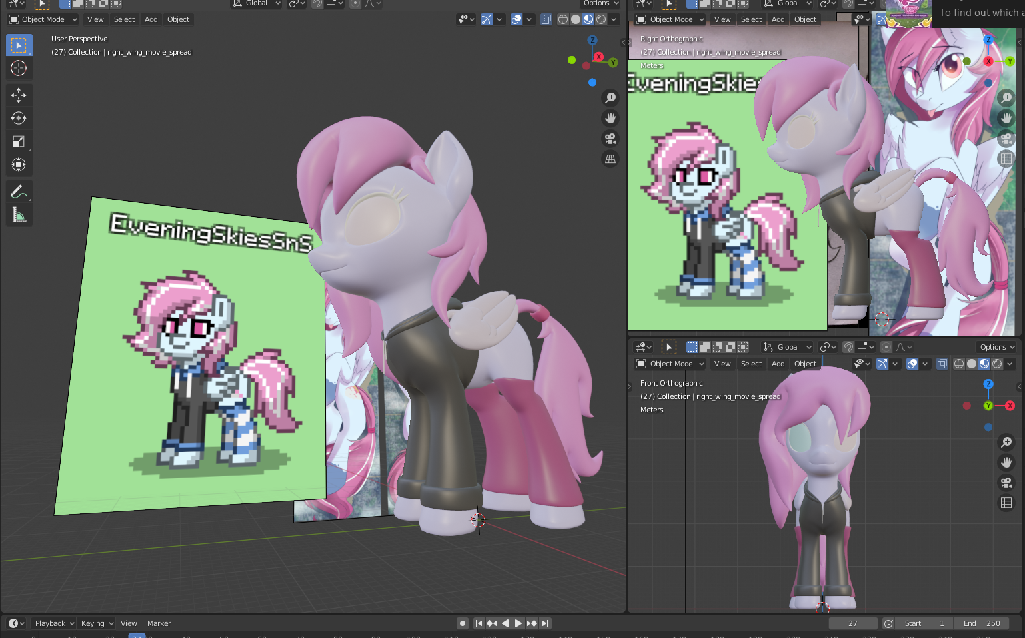Open View menu in main viewport header
The height and width of the screenshot is (638, 1025).
tap(95, 19)
